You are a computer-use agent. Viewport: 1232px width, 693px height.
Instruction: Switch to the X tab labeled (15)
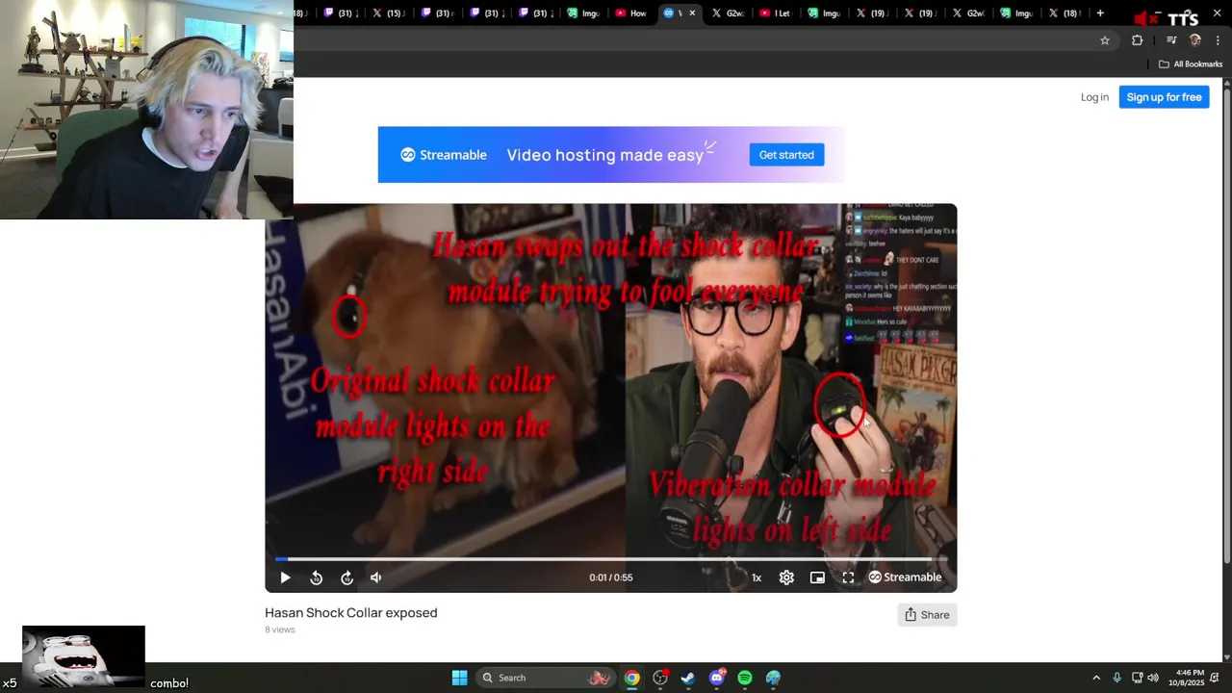pyautogui.click(x=387, y=13)
